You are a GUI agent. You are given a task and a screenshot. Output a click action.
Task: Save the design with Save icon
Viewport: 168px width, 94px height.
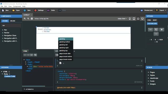click(25, 10)
